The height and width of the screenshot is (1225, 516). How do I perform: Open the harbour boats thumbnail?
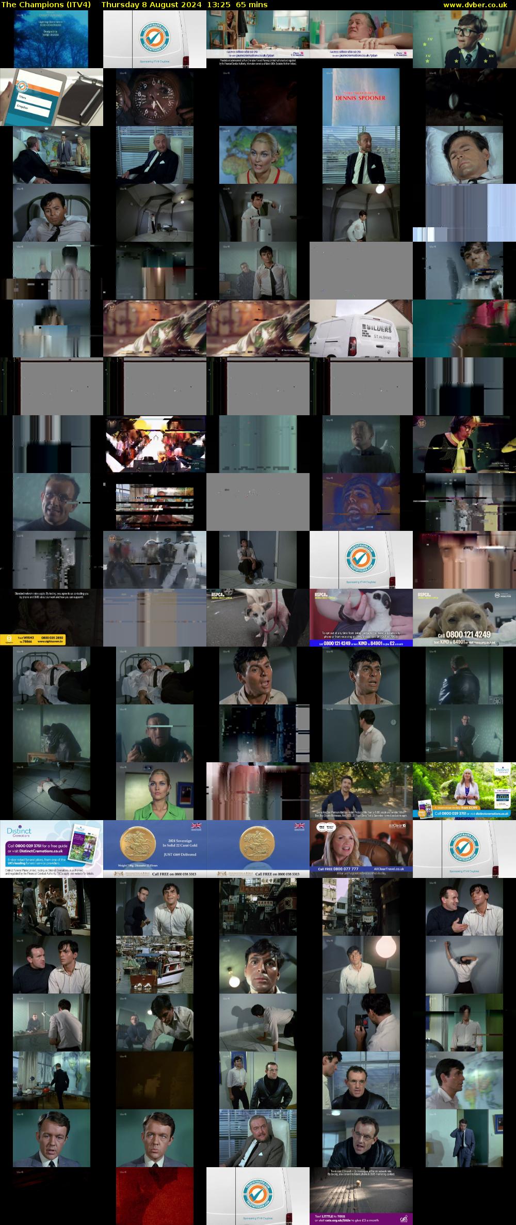point(155,965)
